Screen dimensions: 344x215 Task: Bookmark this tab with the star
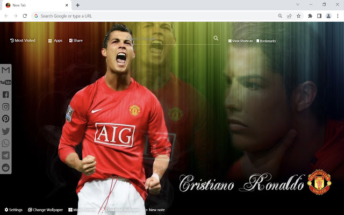coord(299,16)
